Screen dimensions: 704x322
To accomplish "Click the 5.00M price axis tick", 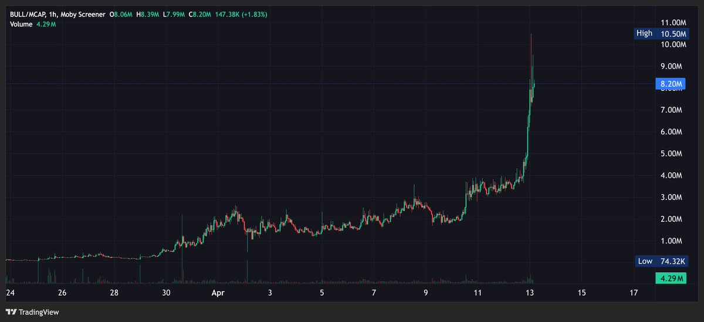I will click(x=672, y=154).
